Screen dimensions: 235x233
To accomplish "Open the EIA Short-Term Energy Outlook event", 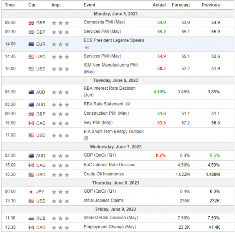I will pos(114,132).
